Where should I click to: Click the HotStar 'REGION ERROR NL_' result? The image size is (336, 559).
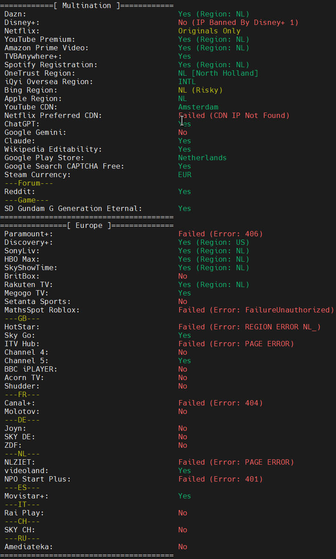click(249, 327)
